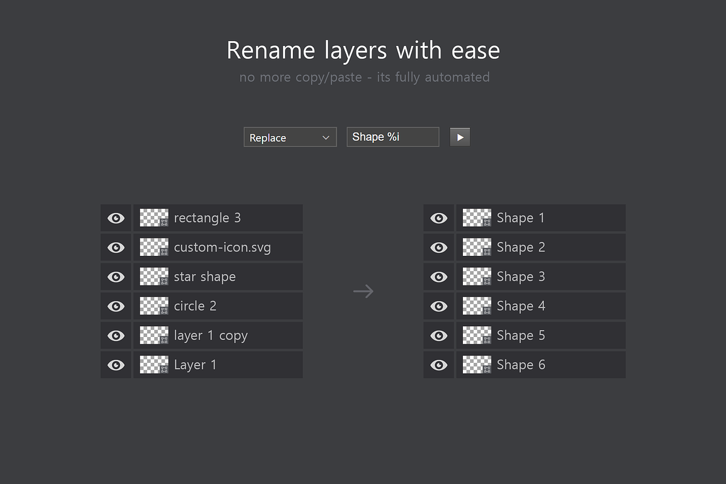The image size is (726, 484).
Task: Click the circle 2 layer thumbnail
Action: (x=154, y=306)
